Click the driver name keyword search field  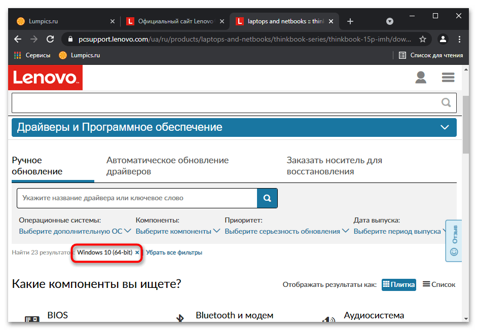[x=137, y=198]
